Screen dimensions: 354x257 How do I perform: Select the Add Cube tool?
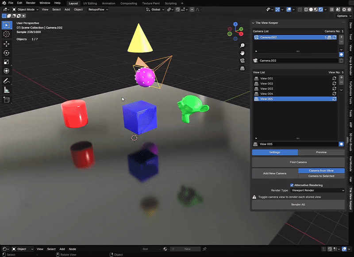7,100
